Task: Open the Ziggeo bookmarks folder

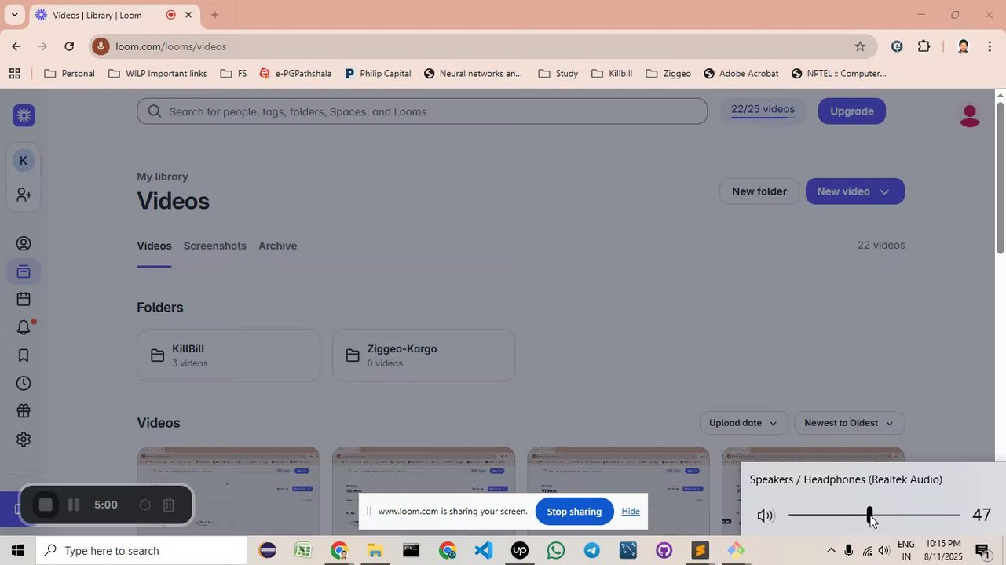Action: [668, 74]
